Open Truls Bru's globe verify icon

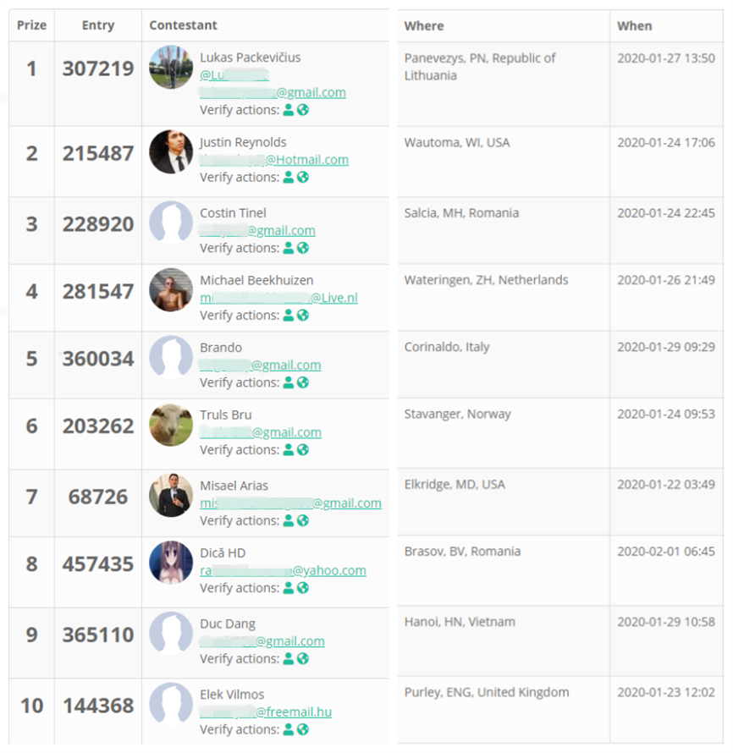point(303,450)
